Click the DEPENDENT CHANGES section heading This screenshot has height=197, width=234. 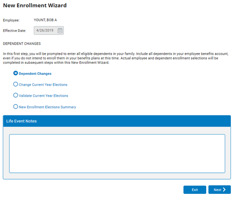(x=22, y=44)
